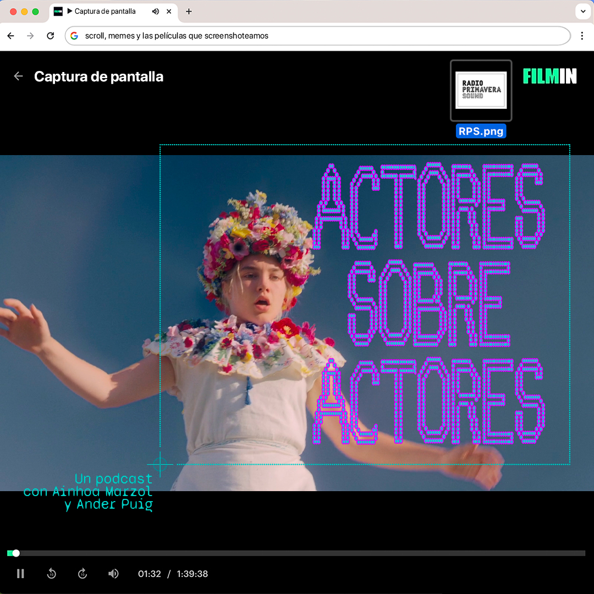Go forward in browser history

click(x=30, y=36)
